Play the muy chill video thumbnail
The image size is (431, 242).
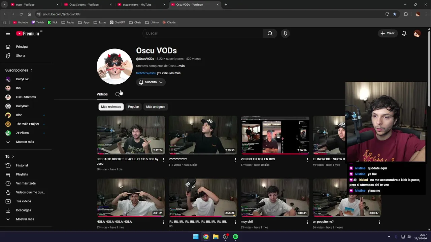(x=275, y=198)
